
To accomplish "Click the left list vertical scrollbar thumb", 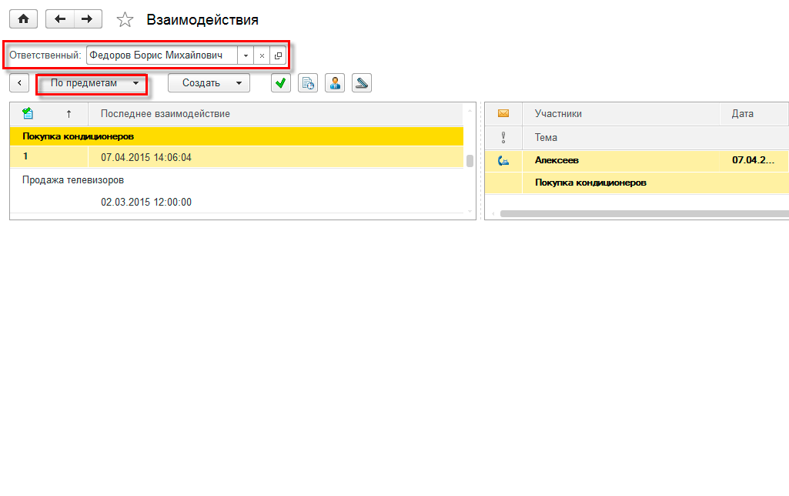I will [x=470, y=161].
